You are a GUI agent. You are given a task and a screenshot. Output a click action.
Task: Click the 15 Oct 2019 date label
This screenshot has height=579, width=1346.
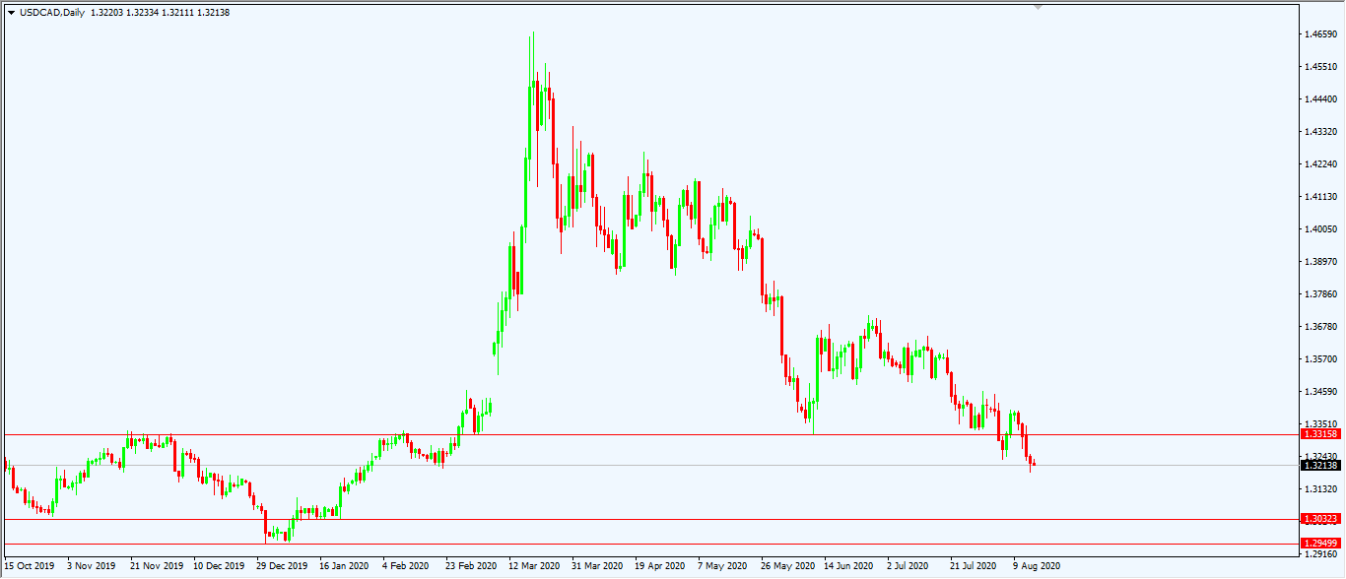(30, 566)
